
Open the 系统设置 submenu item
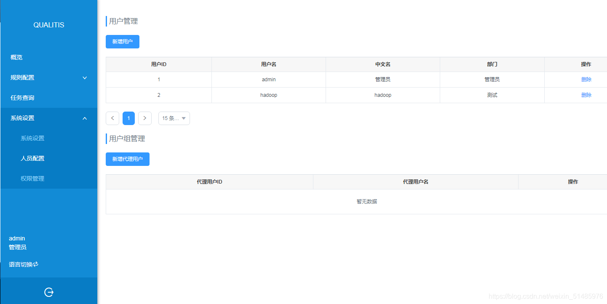(x=32, y=138)
